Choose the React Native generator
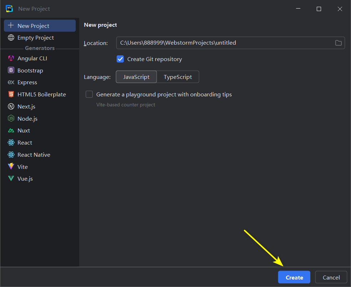Image resolution: width=351 pixels, height=287 pixels. [40, 155]
